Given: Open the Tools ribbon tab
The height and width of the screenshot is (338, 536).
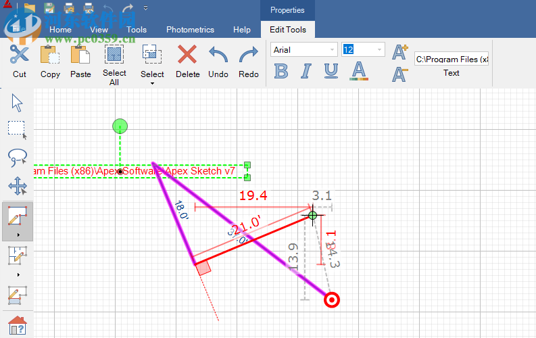Looking at the screenshot, I should pyautogui.click(x=137, y=30).
